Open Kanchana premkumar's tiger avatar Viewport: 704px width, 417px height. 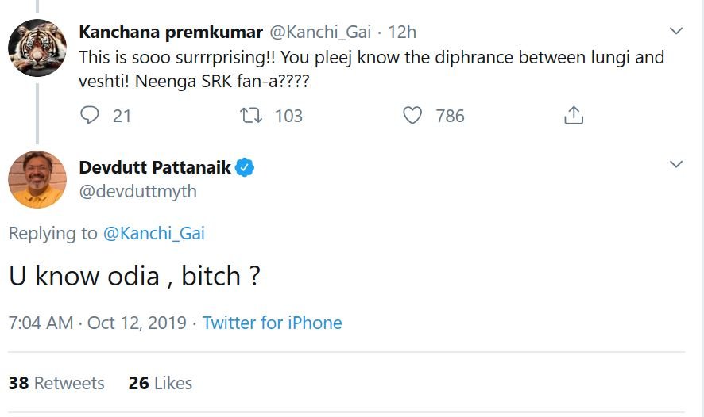(x=37, y=48)
